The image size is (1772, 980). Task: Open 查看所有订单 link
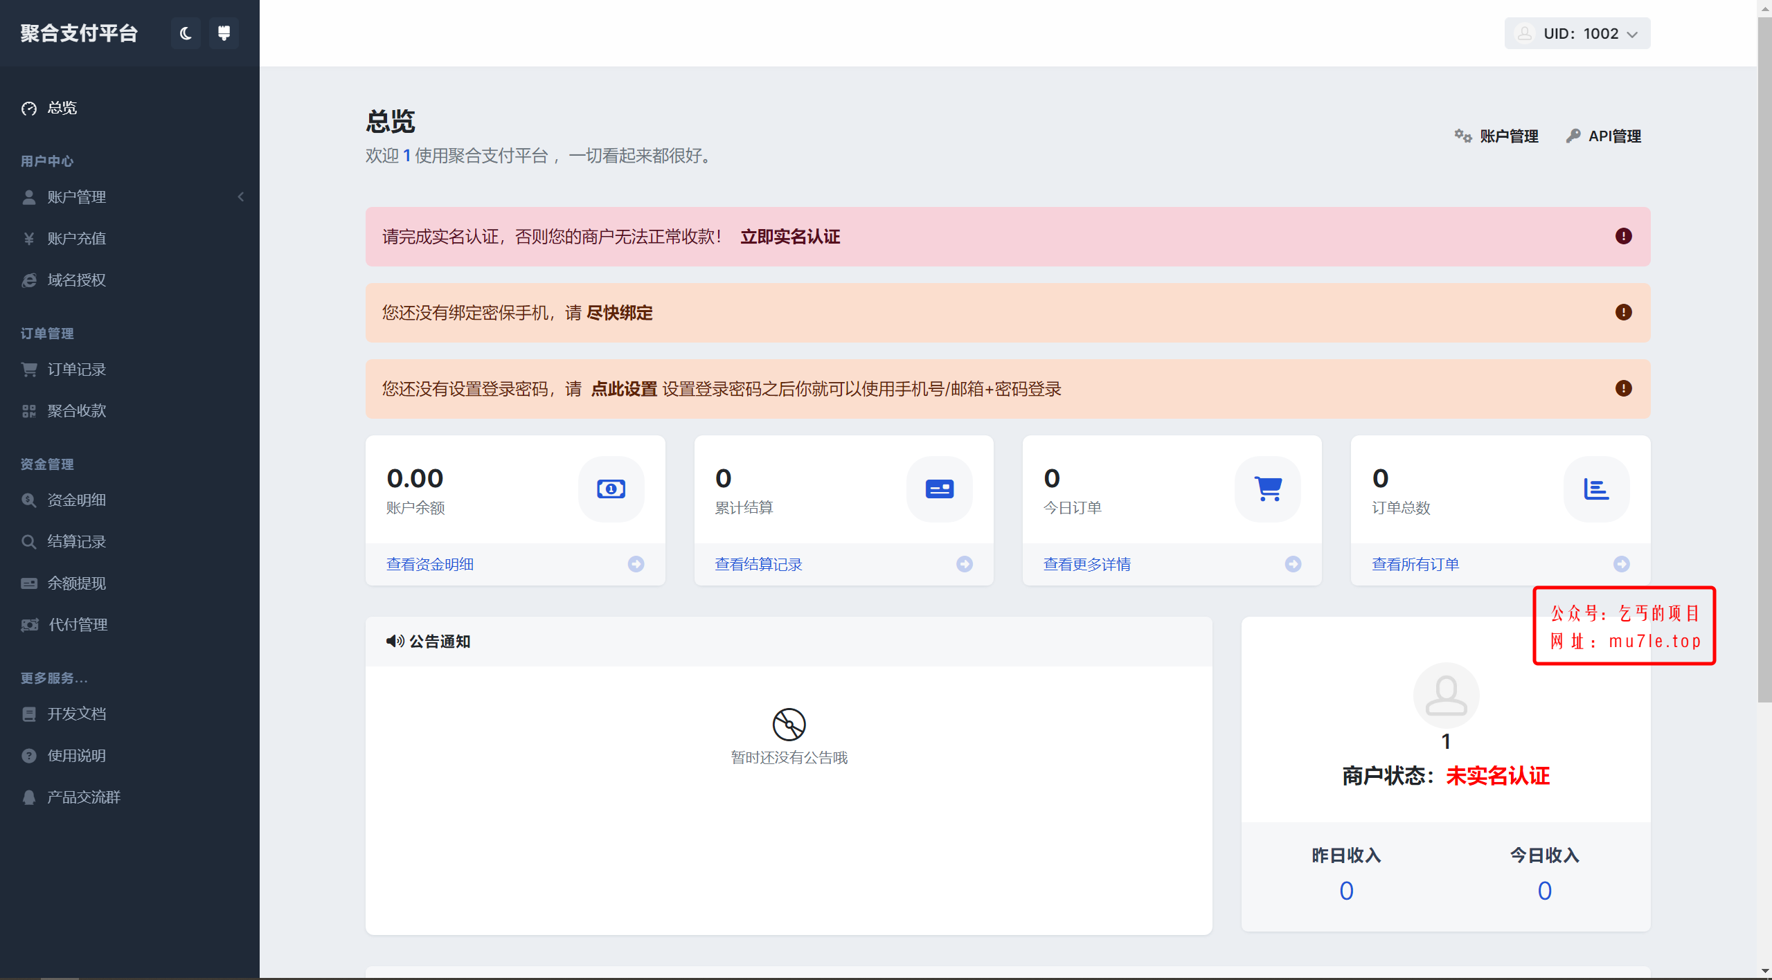(1415, 565)
